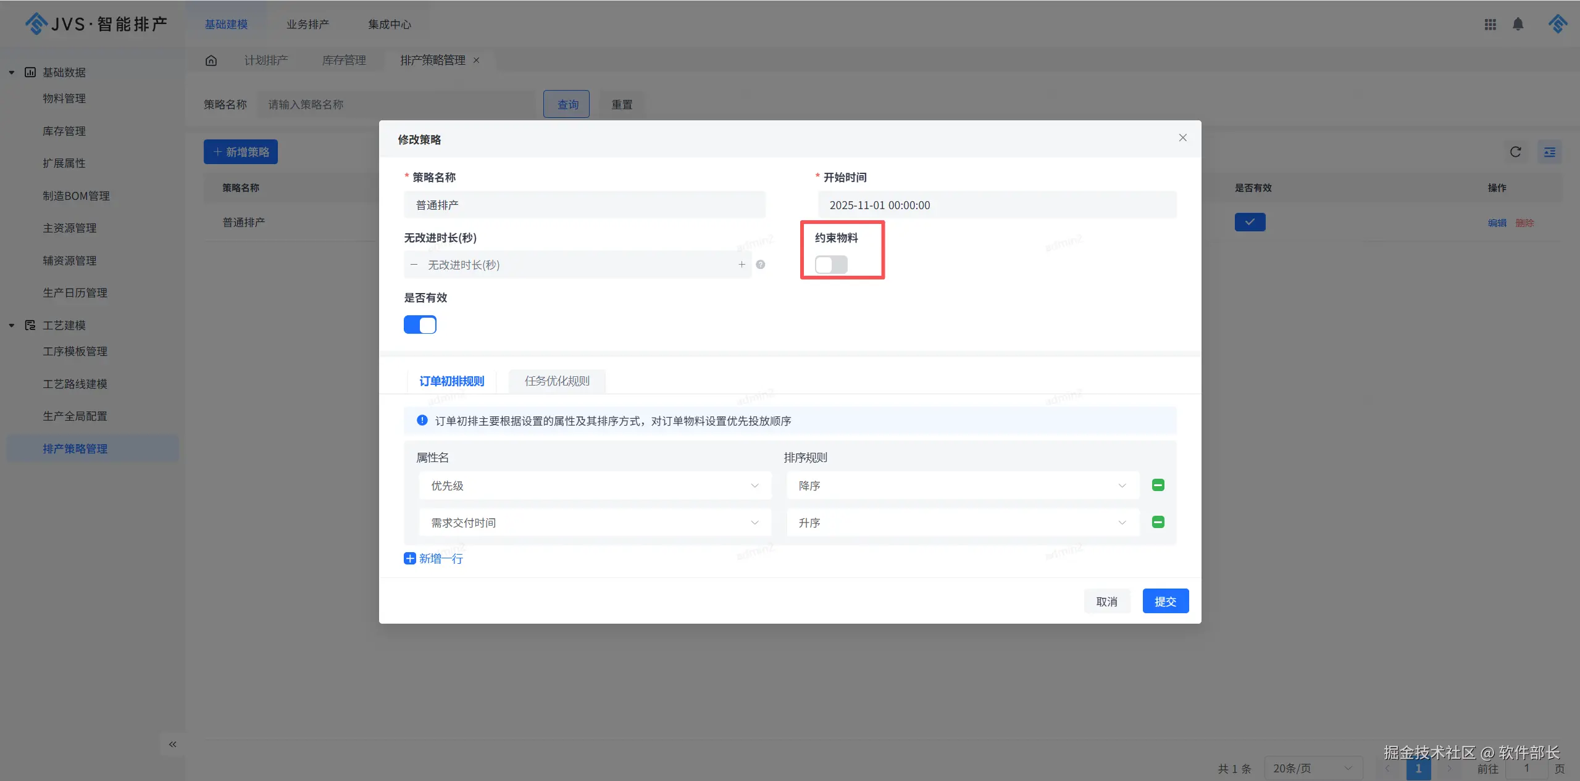Select the 订单初排规则 tab
The width and height of the screenshot is (1580, 781).
pos(451,381)
